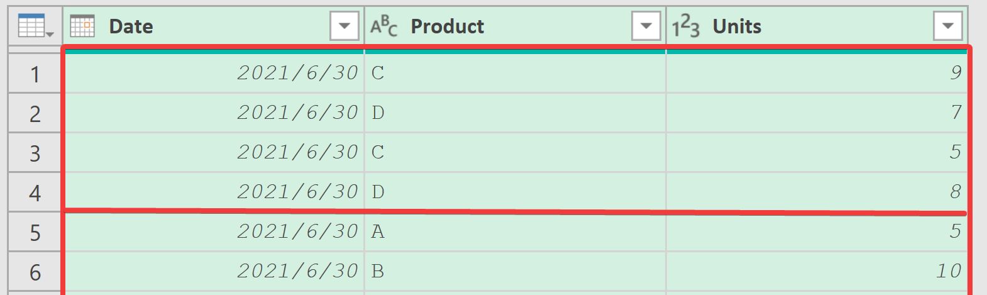Open the Units column filter dropdown

pyautogui.click(x=948, y=26)
